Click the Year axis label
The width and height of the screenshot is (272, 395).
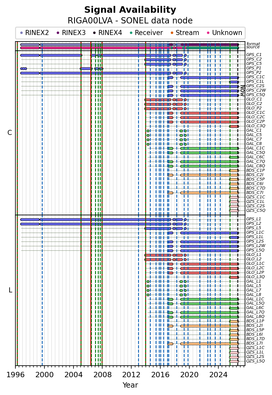click(130, 385)
